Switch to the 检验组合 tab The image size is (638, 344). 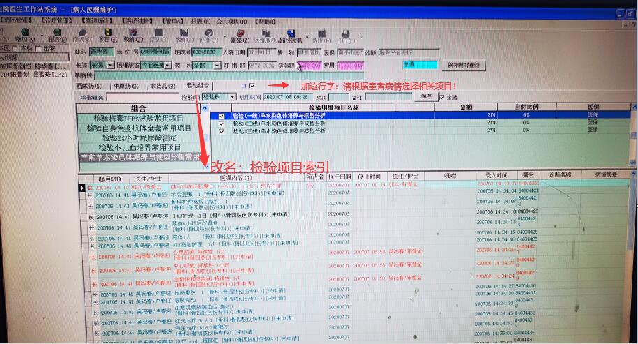point(198,86)
